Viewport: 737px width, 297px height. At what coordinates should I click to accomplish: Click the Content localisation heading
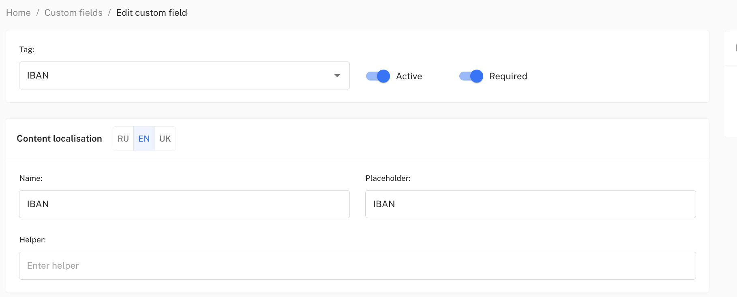59,139
